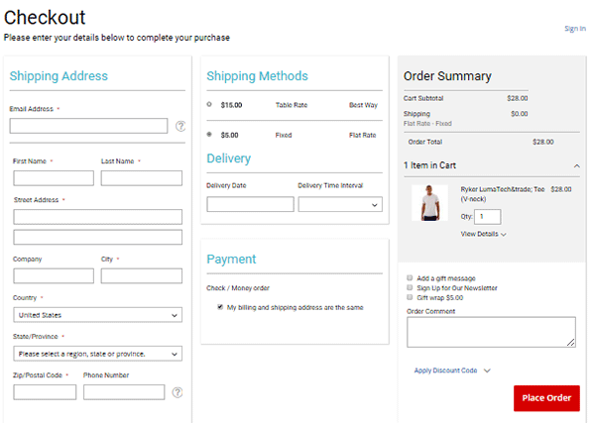
Task: Open the State/Province dropdown
Action: pyautogui.click(x=97, y=354)
